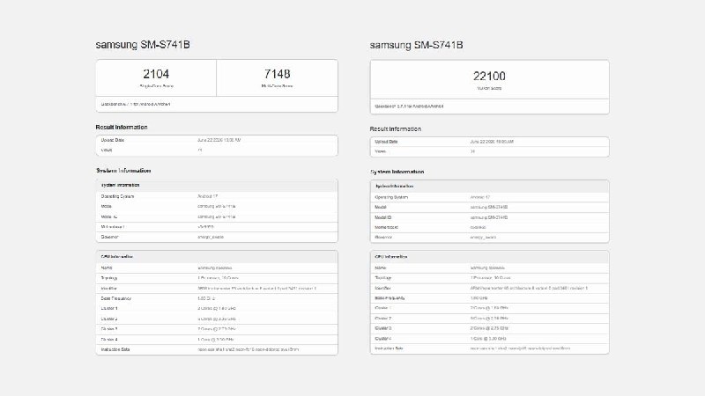Click the Topology row in the Vulkan result
705x396 pixels.
click(x=490, y=278)
